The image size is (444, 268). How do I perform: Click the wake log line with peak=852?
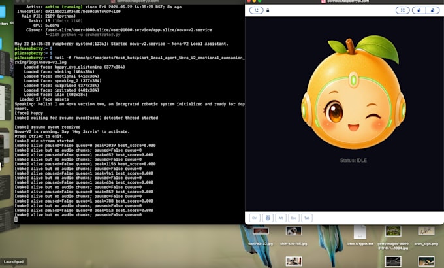point(84,192)
